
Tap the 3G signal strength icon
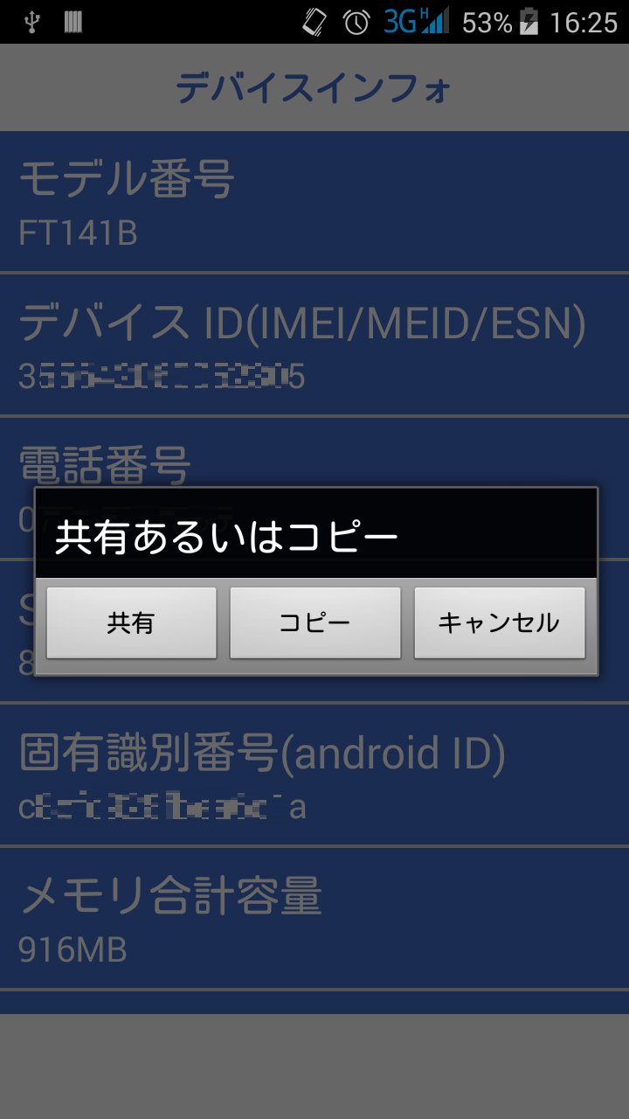416,21
